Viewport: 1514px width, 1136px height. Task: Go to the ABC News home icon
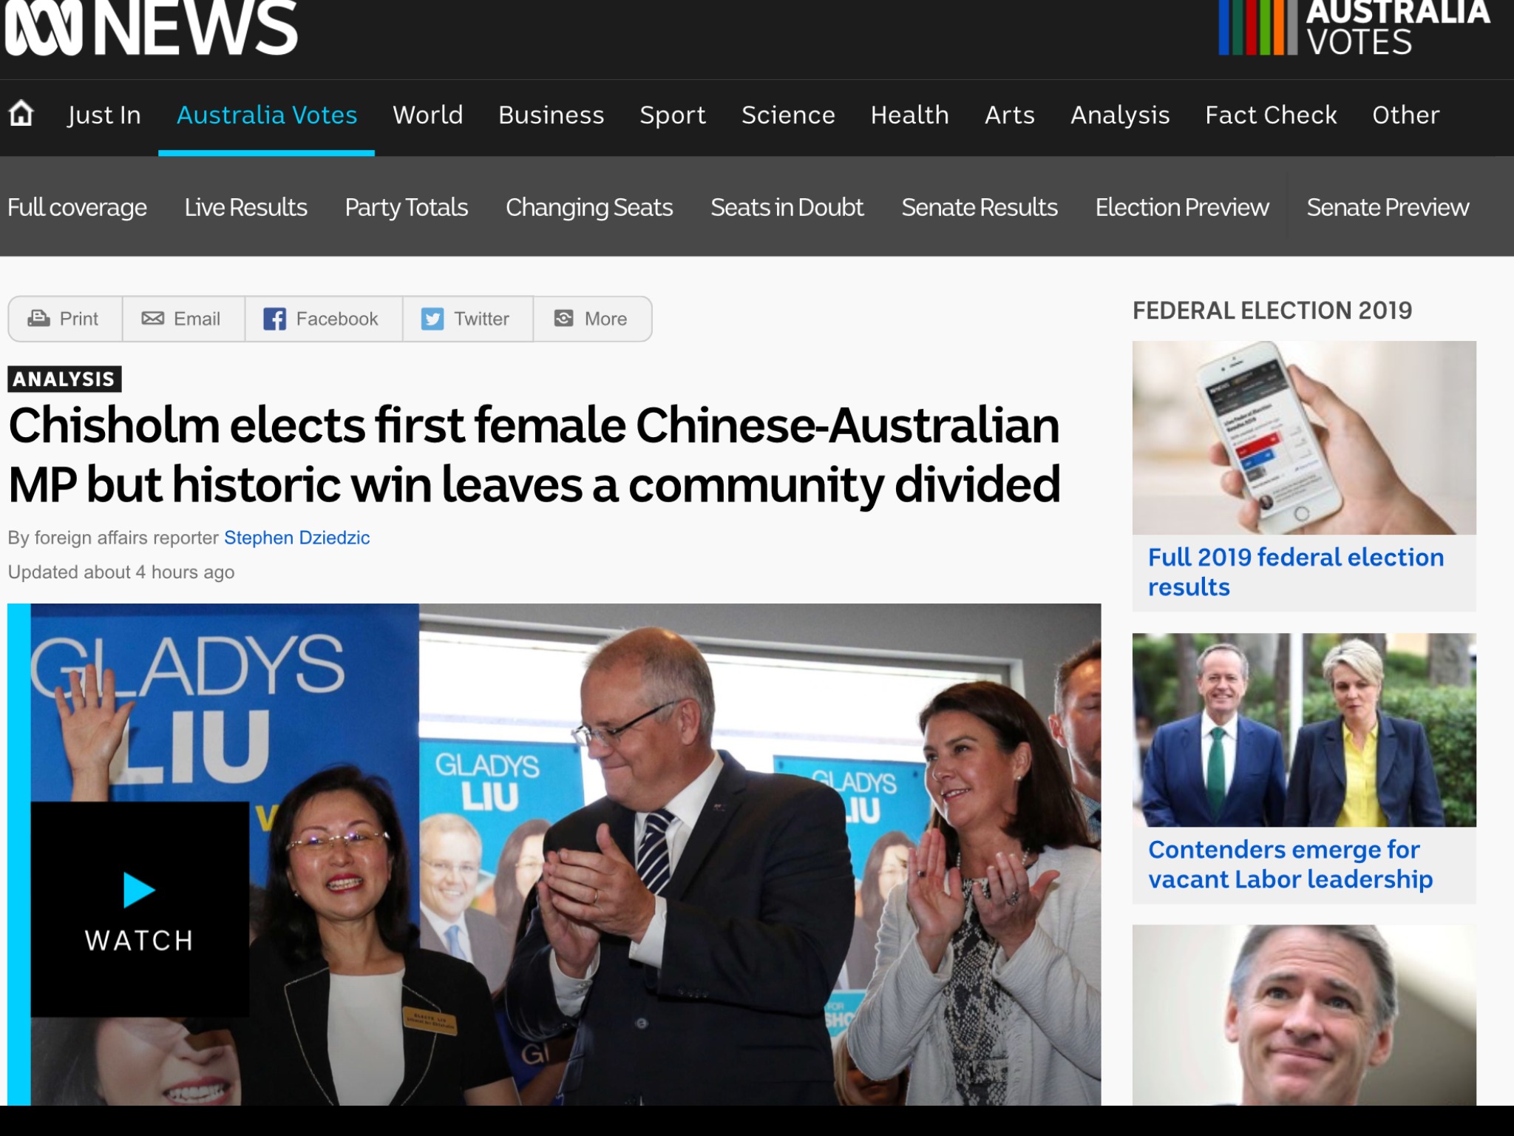coord(21,114)
